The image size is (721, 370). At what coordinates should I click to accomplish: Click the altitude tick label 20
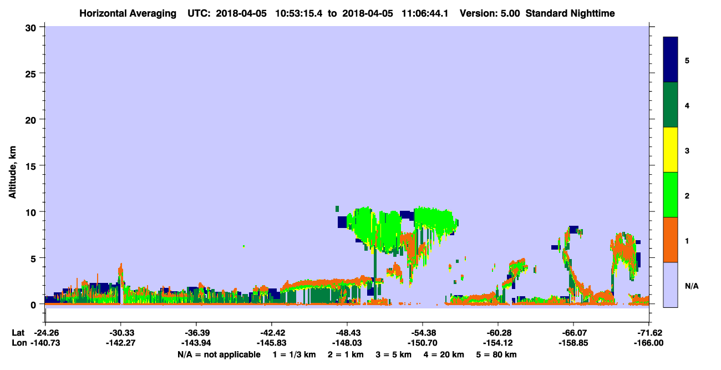click(x=32, y=120)
